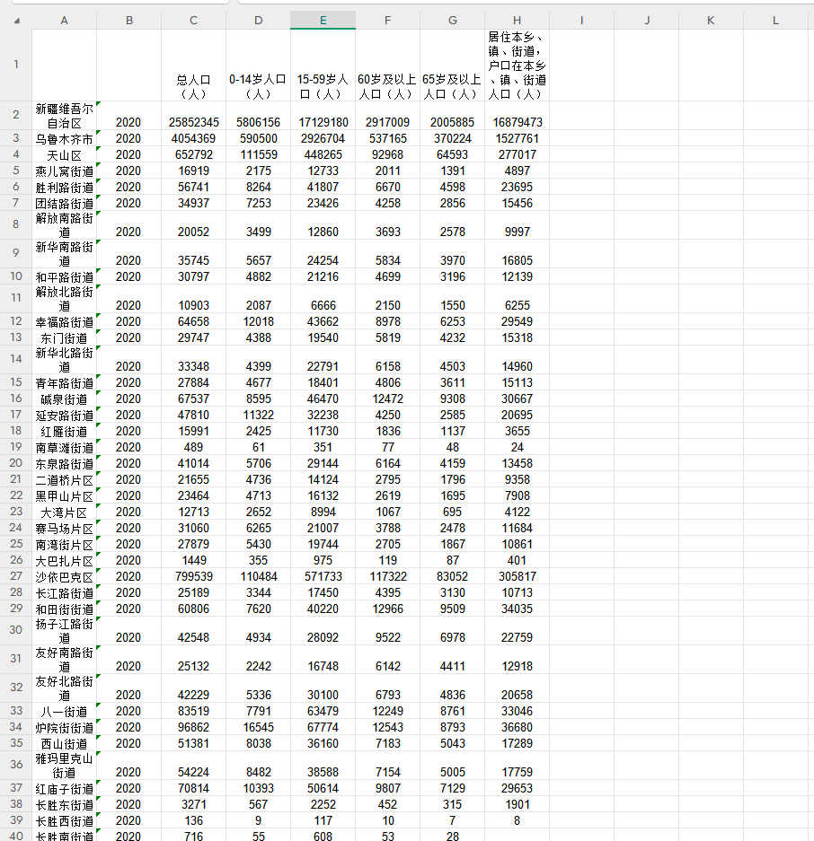The height and width of the screenshot is (841, 814).
Task: Click the header cell 15-59岁人口（人）
Action: (323, 65)
